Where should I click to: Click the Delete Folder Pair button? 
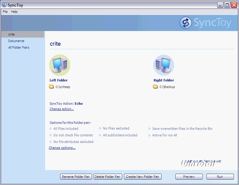coord(108,177)
